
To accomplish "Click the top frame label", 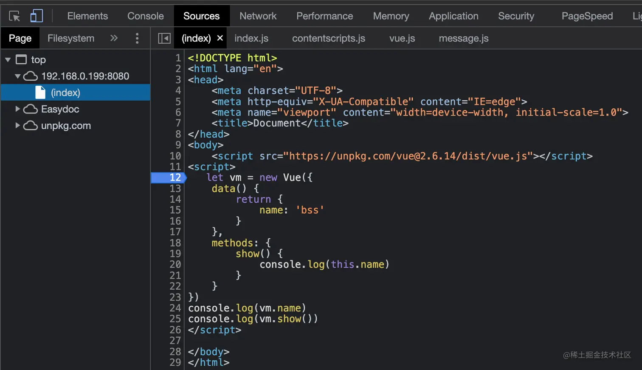I will (38, 60).
